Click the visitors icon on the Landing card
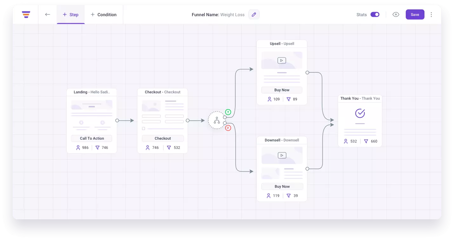Screen dimensions: 454x240 (78, 147)
